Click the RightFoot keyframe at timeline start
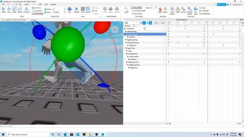The width and height of the screenshot is (244, 137). (x=169, y=45)
